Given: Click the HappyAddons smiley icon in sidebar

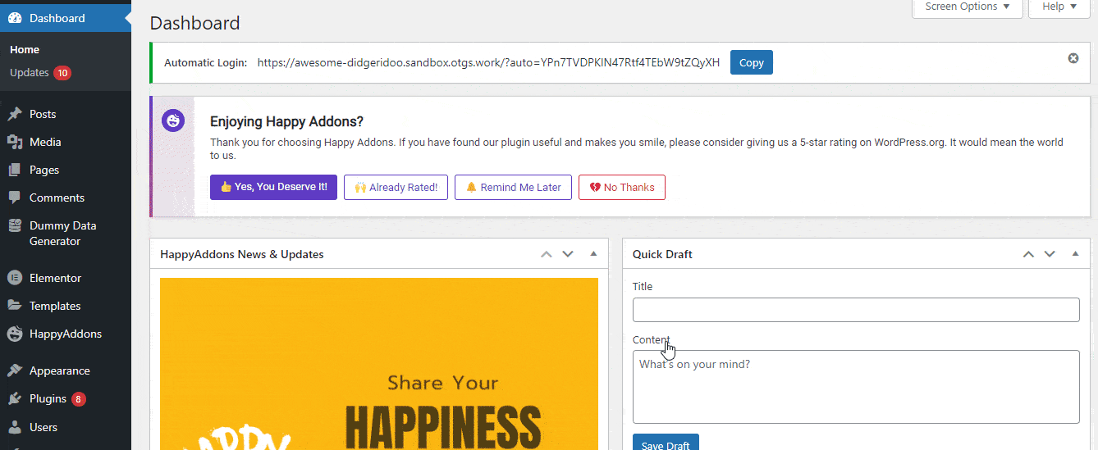Looking at the screenshot, I should coord(15,334).
